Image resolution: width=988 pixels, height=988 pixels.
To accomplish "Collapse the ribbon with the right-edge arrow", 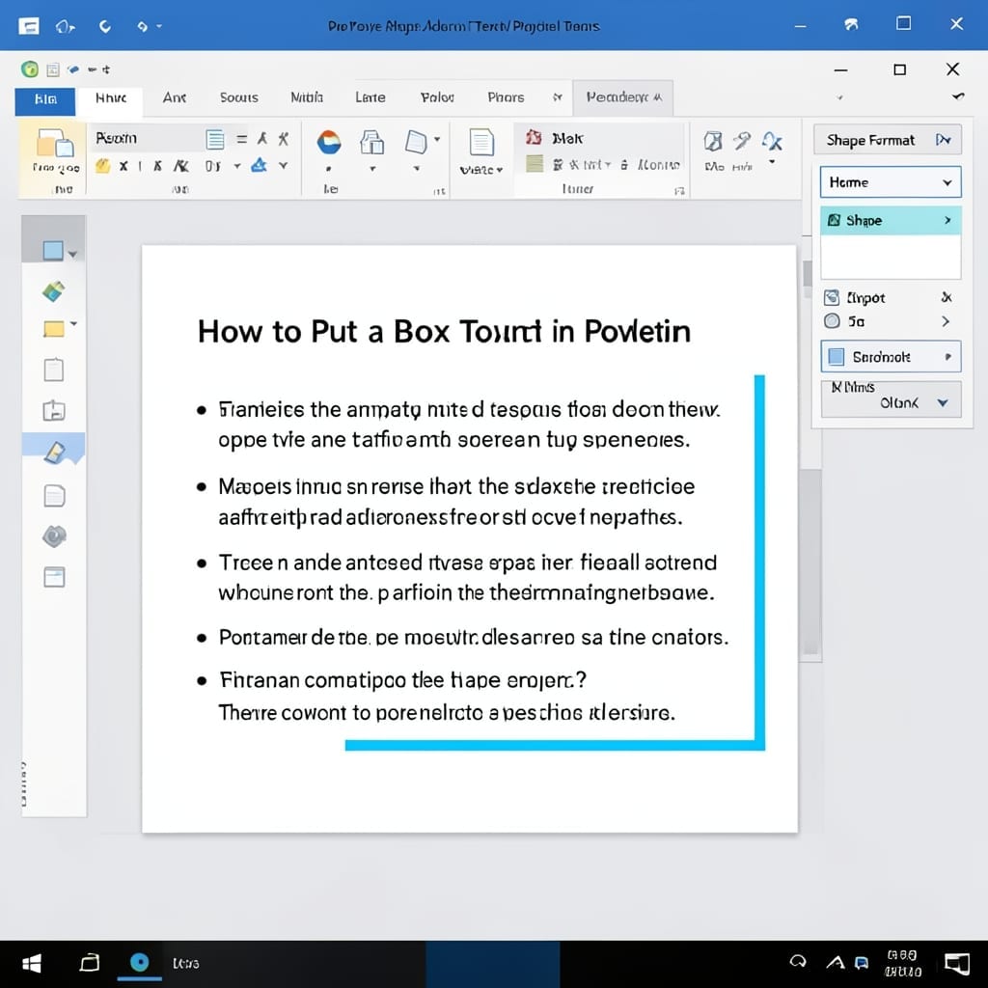I will click(x=958, y=96).
